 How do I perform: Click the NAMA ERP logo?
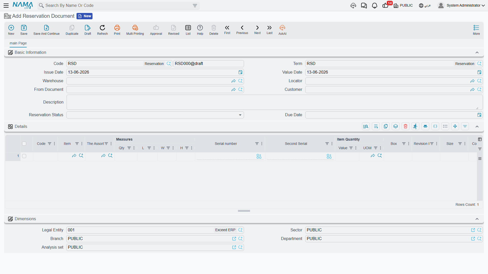click(x=23, y=5)
